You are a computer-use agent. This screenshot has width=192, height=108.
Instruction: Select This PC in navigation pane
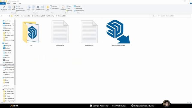point(7,43)
